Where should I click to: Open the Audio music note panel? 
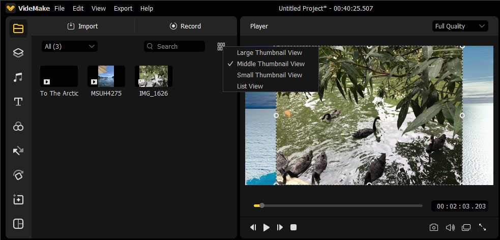18,77
